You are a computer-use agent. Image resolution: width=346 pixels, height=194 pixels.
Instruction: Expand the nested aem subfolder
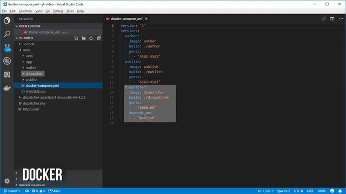click(29, 56)
